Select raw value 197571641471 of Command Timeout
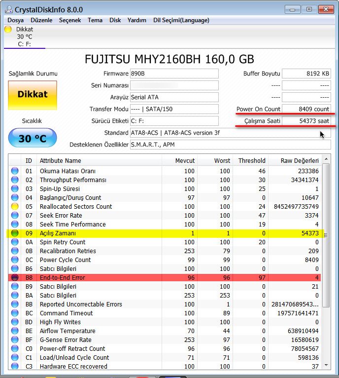 (298, 313)
